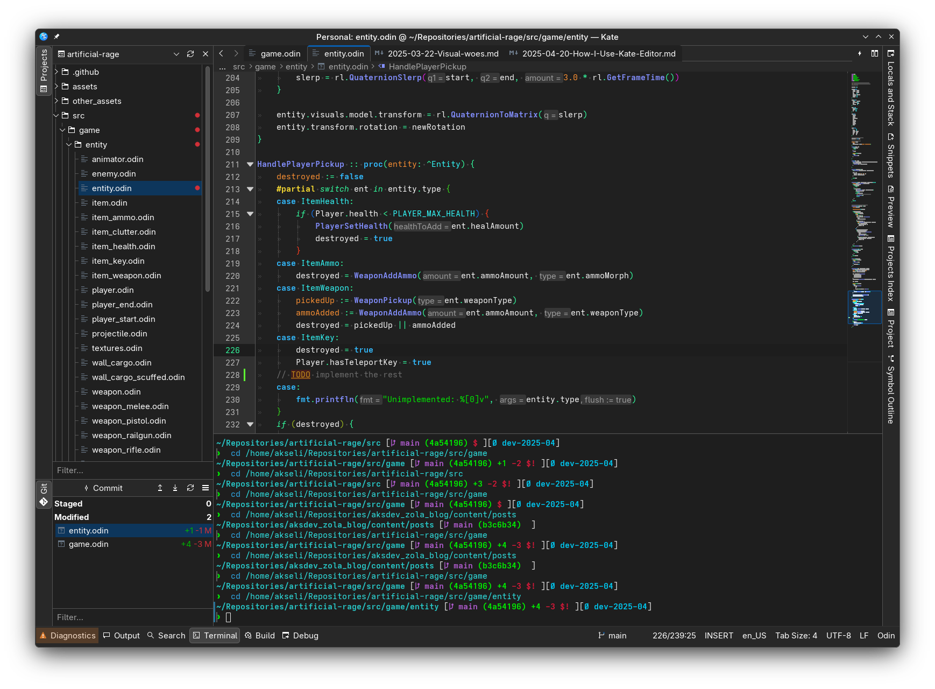Open Locals and Stack side panel

click(891, 88)
